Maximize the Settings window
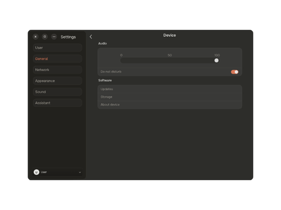 tap(44, 37)
